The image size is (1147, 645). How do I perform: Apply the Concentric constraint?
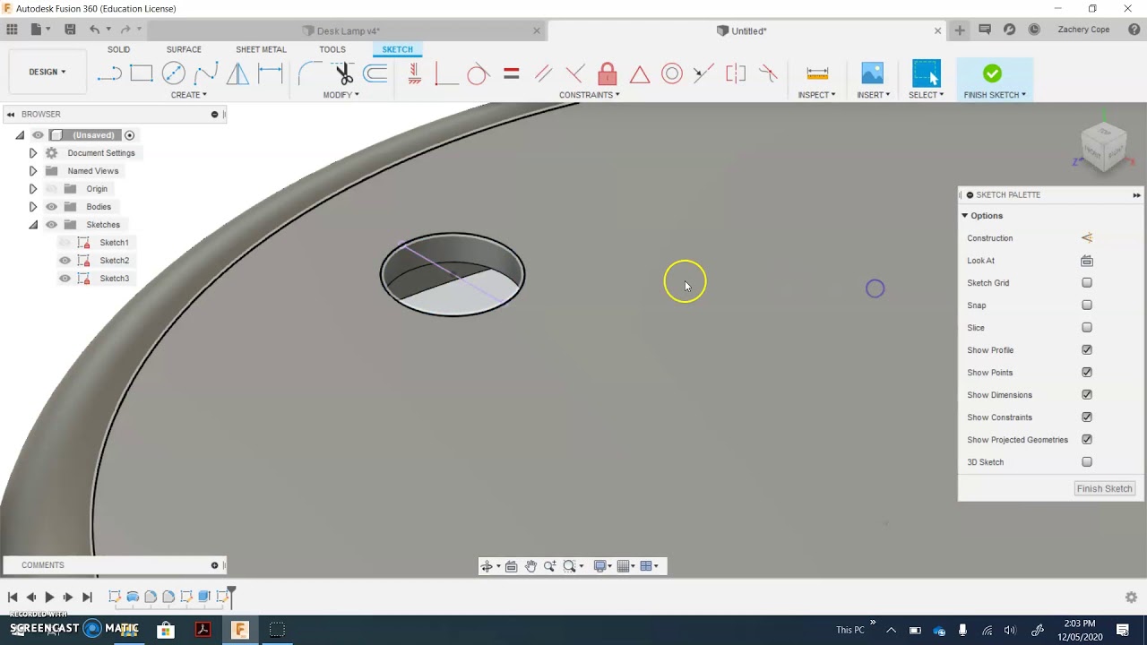[672, 73]
